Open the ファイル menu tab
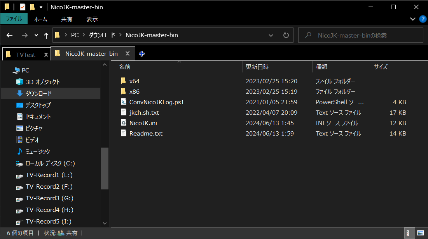This screenshot has width=428, height=239. point(14,19)
